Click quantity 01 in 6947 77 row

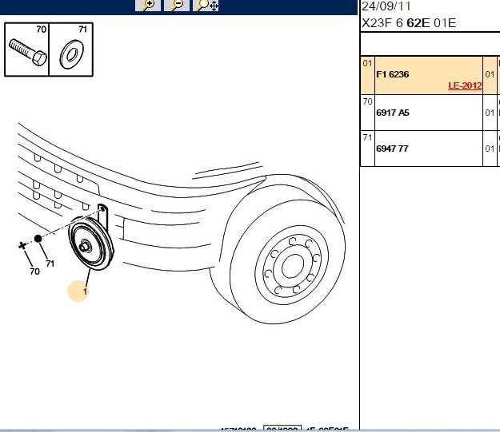click(x=490, y=149)
